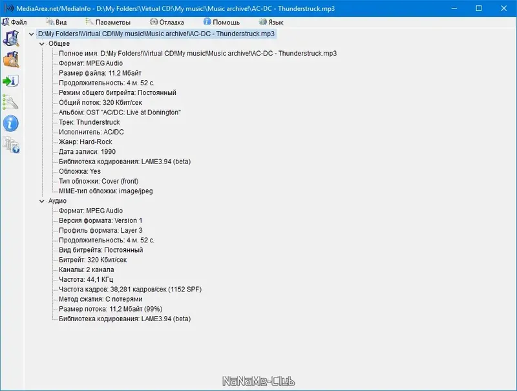
Task: Select Частота кадров: 38,281 кадров/сек row
Action: click(x=130, y=290)
